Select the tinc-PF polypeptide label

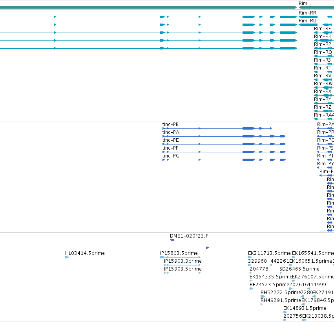coord(170,148)
